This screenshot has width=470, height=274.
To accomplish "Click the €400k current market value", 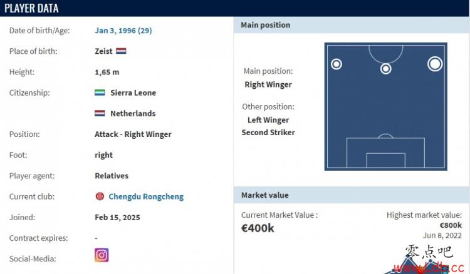I will click(258, 228).
